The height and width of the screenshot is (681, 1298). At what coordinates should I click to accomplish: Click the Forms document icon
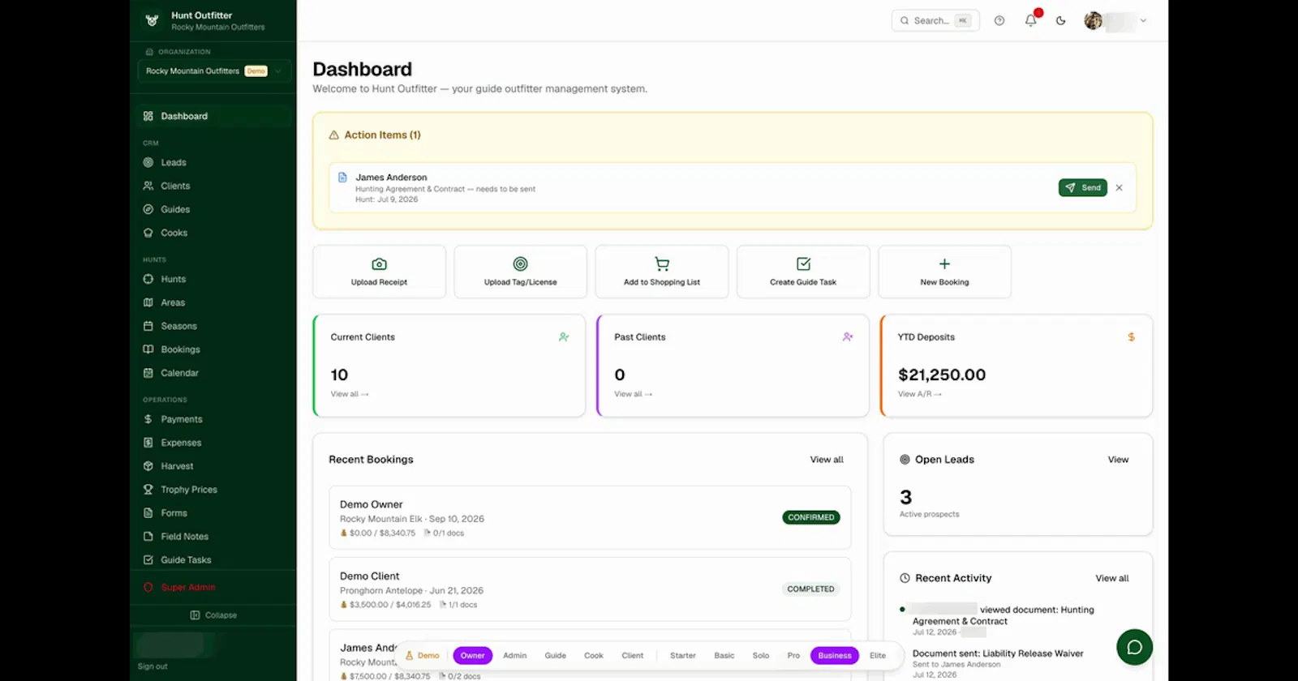coord(148,513)
